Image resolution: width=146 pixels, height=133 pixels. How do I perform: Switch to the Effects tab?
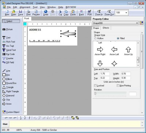(106, 28)
